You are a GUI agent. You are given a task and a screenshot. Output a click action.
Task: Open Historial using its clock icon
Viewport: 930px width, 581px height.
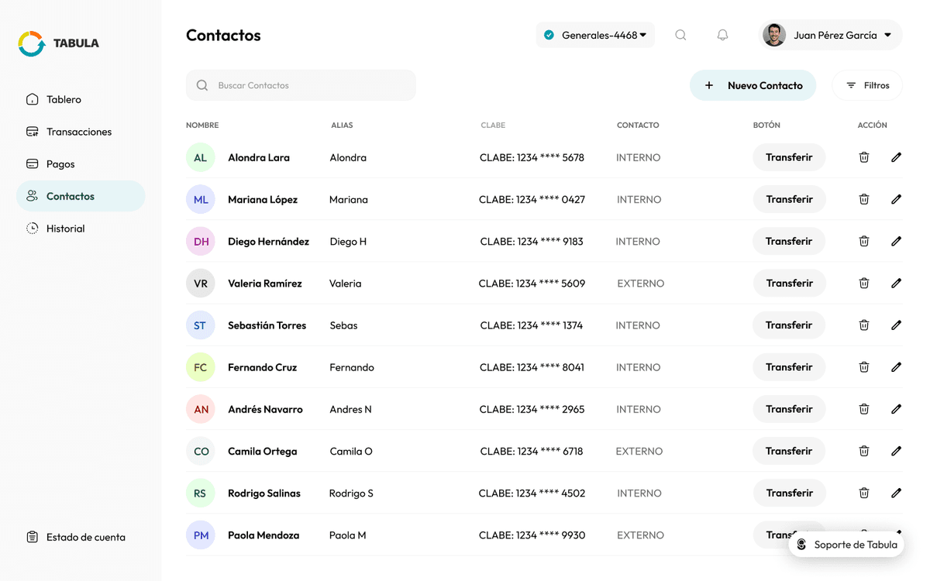coord(32,228)
